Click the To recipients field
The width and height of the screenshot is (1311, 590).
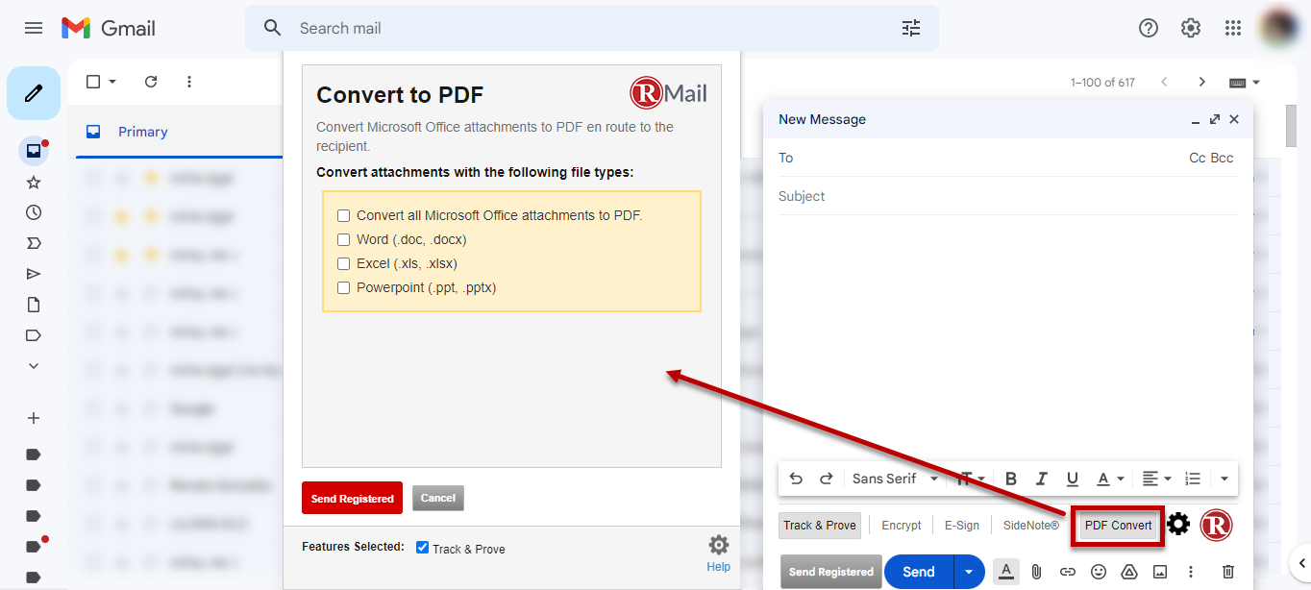pos(980,158)
